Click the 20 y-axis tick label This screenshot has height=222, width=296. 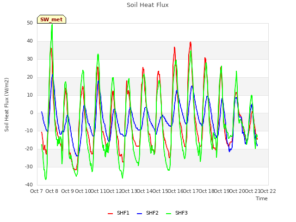pyautogui.click(x=30, y=77)
